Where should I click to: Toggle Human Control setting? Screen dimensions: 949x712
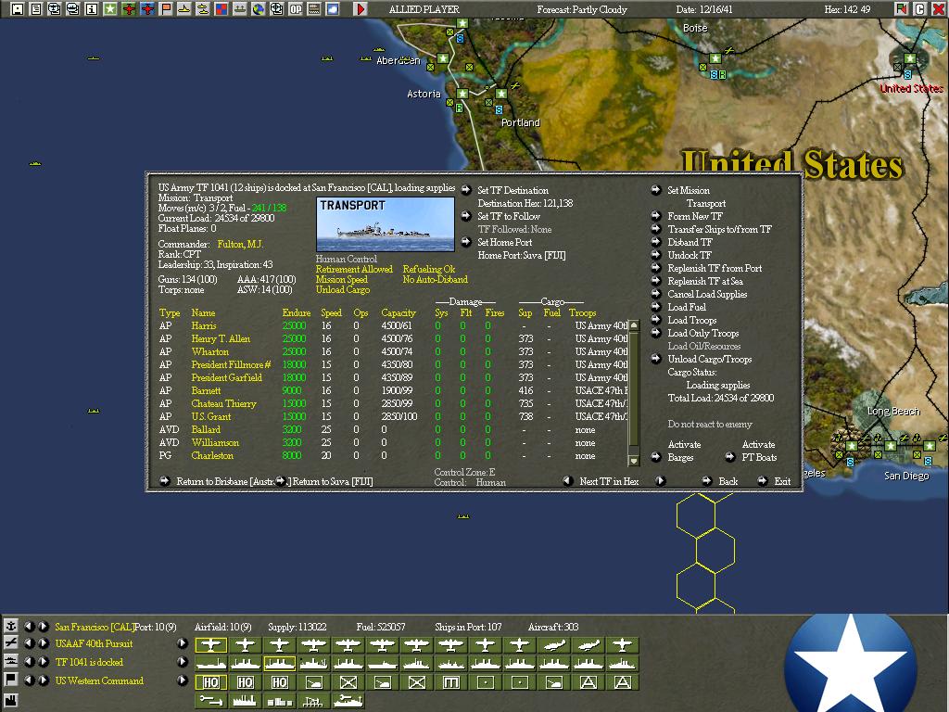[347, 260]
